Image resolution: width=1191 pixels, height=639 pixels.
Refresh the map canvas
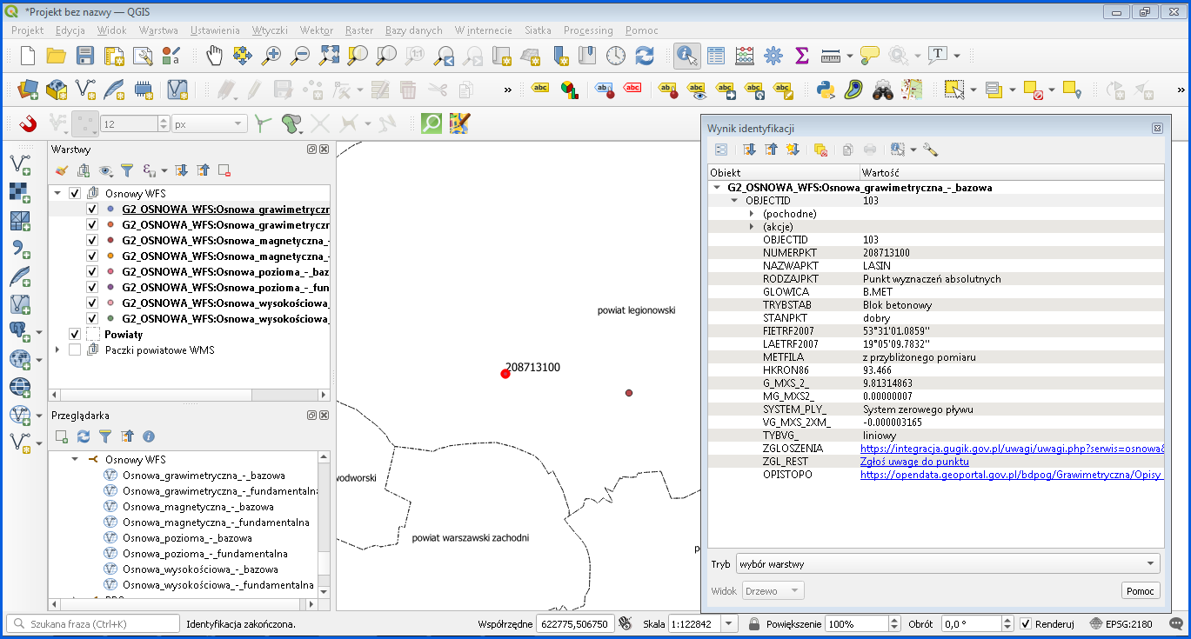(645, 56)
